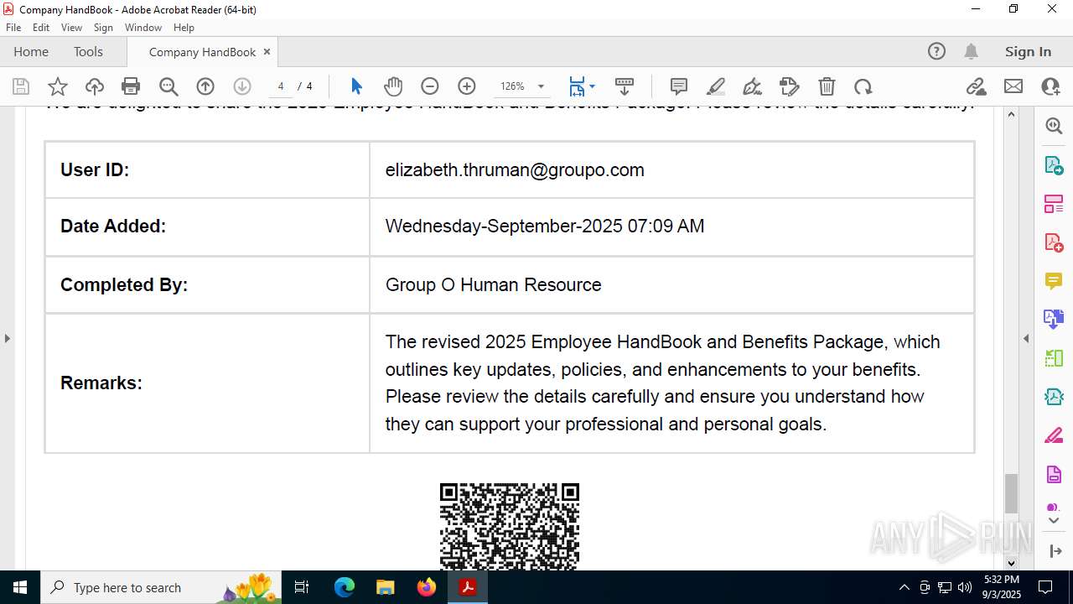Open the Combine Files tool in the right panel
This screenshot has width=1073, height=604.
pos(1054,319)
